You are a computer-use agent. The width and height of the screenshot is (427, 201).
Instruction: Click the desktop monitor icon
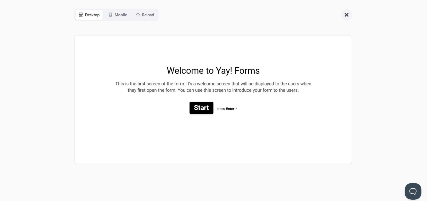coord(81,15)
